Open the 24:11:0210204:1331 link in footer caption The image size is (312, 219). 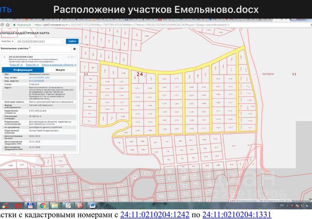pos(236,214)
